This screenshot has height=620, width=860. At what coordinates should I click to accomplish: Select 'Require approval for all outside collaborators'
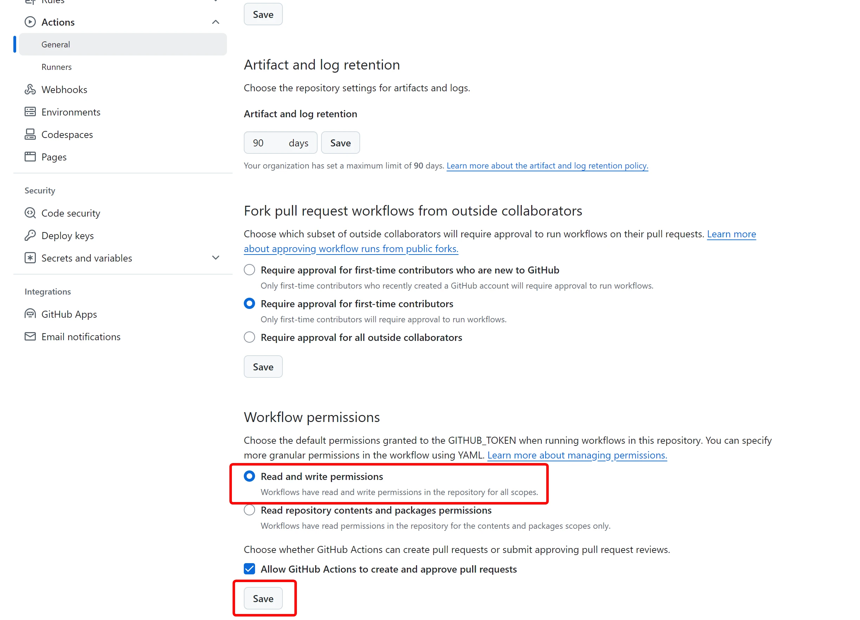pyautogui.click(x=249, y=337)
